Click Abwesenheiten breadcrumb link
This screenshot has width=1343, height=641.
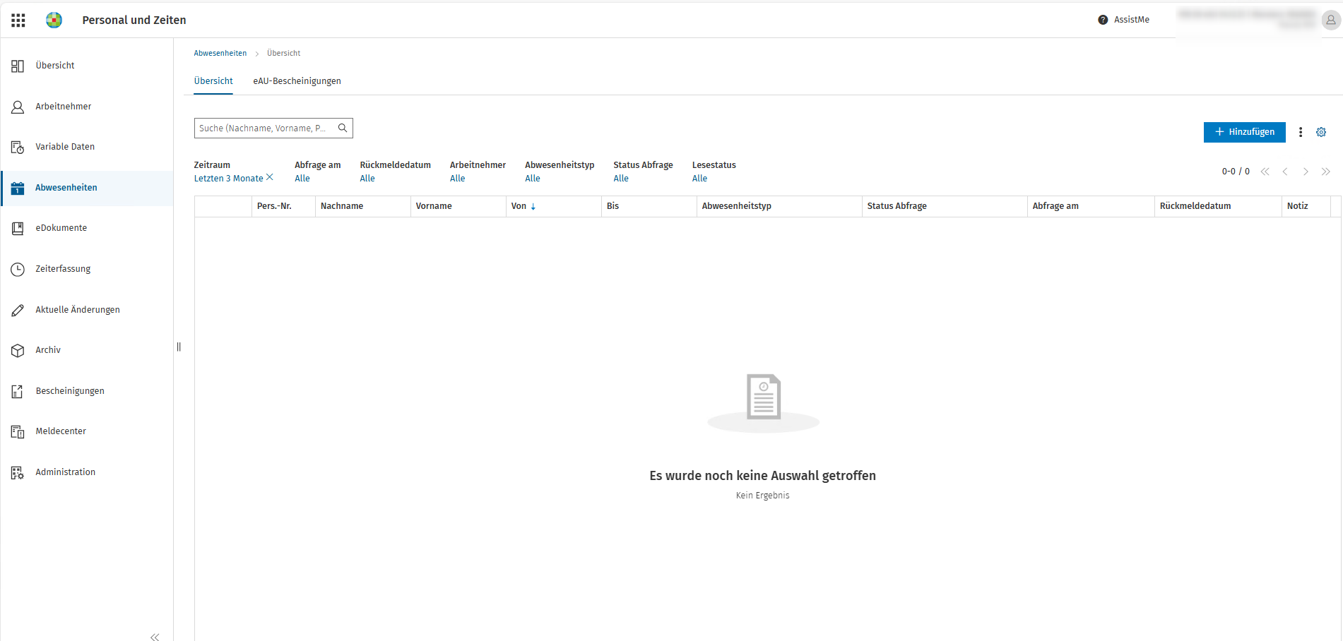[x=220, y=53]
